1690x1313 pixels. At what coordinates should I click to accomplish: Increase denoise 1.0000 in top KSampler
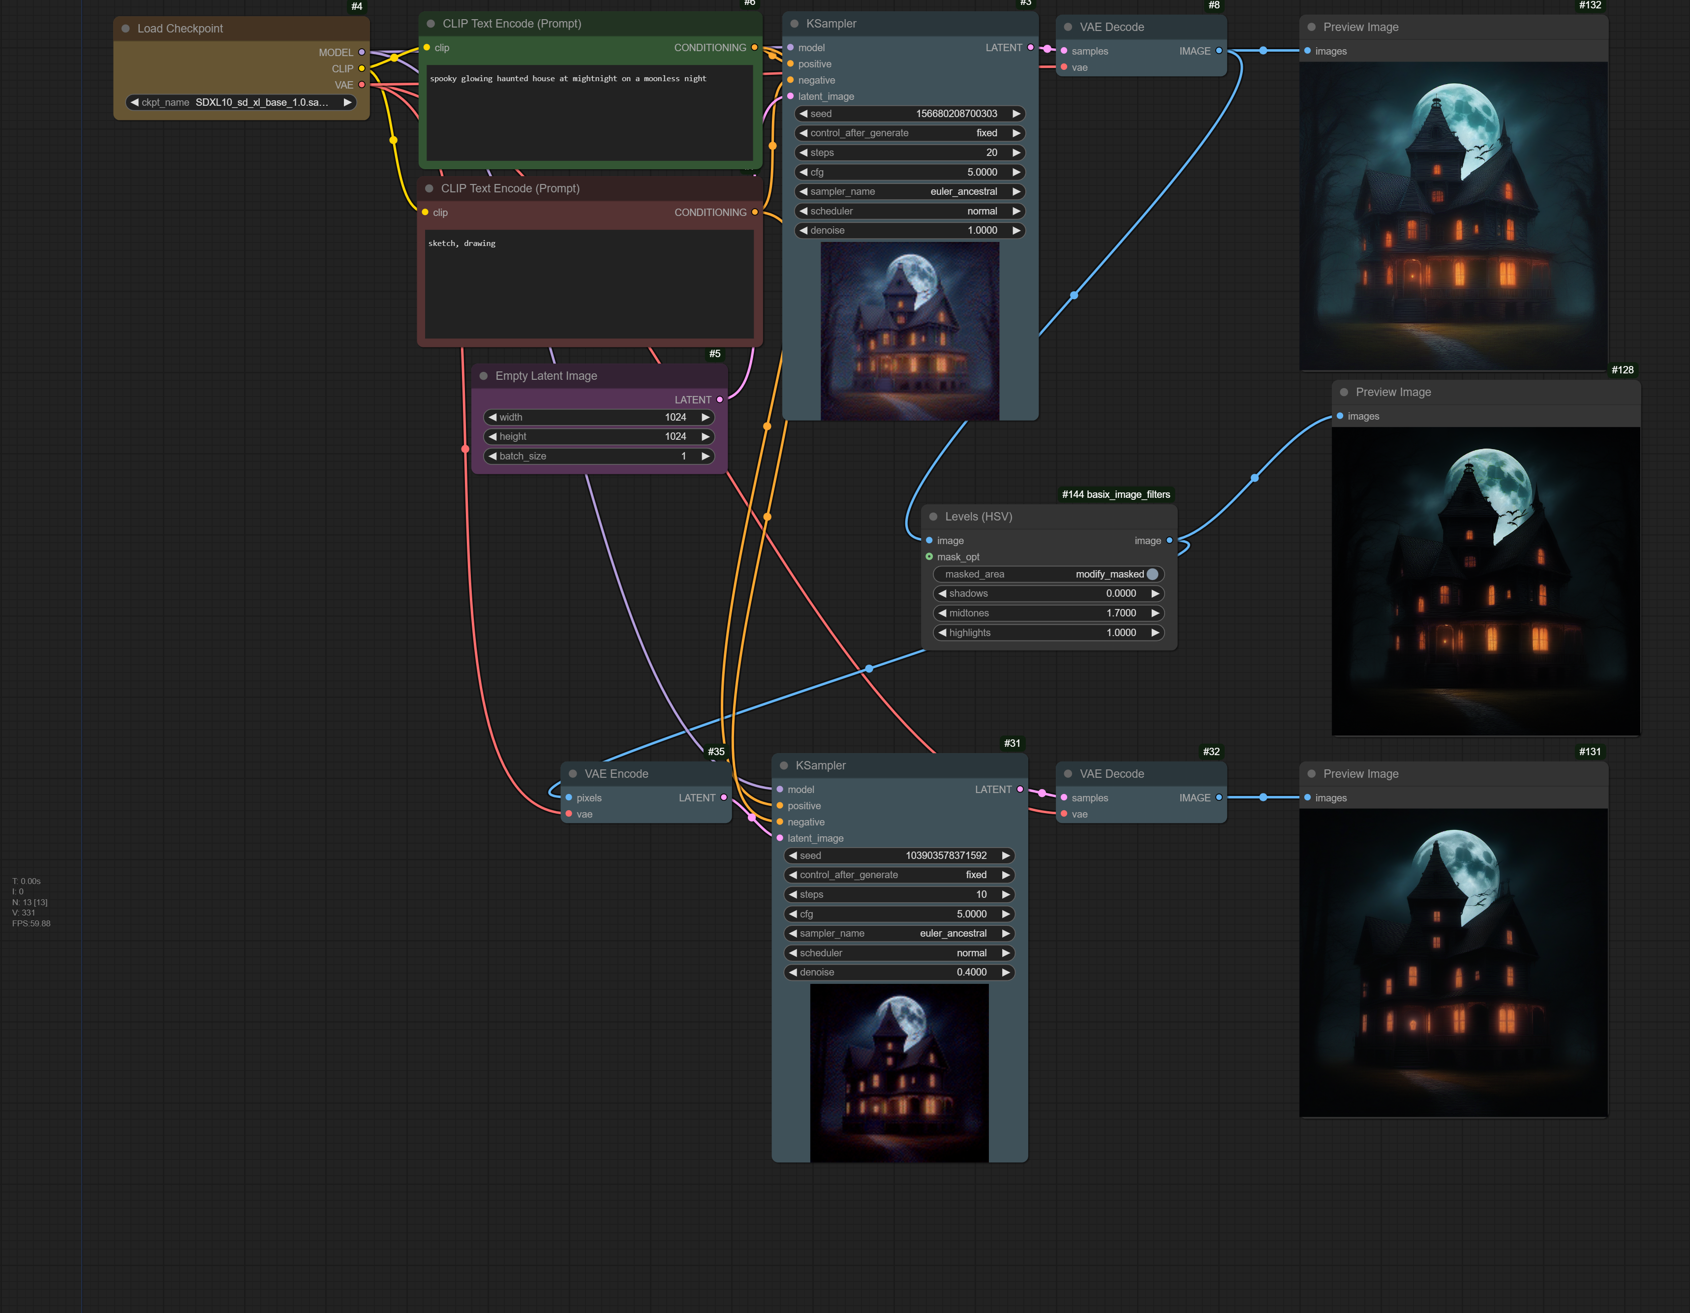1016,231
